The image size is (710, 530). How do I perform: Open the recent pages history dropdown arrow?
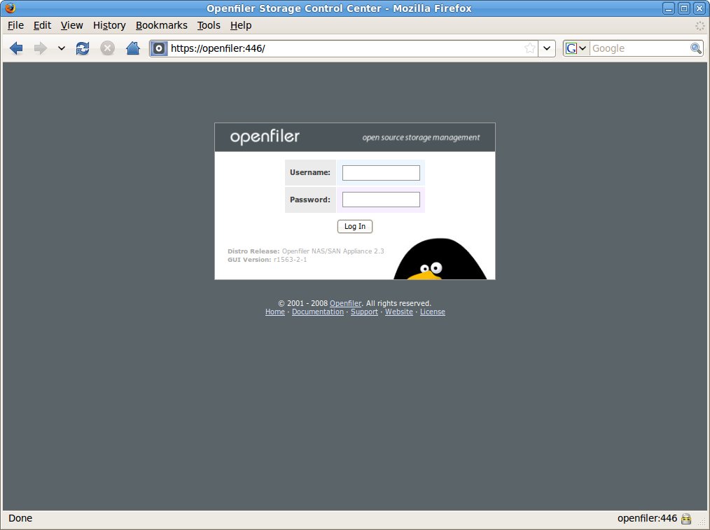click(62, 48)
